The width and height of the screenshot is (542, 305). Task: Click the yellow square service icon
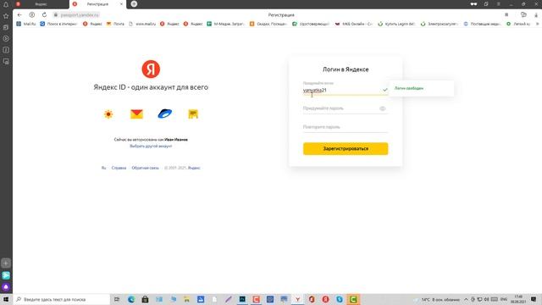[x=193, y=114]
